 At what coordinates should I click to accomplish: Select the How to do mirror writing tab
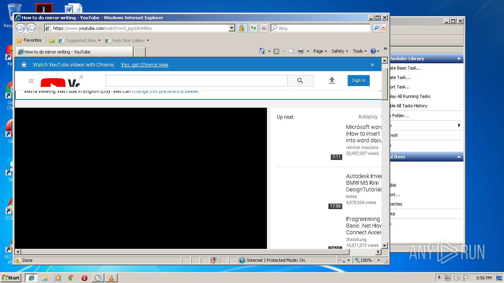click(74, 52)
